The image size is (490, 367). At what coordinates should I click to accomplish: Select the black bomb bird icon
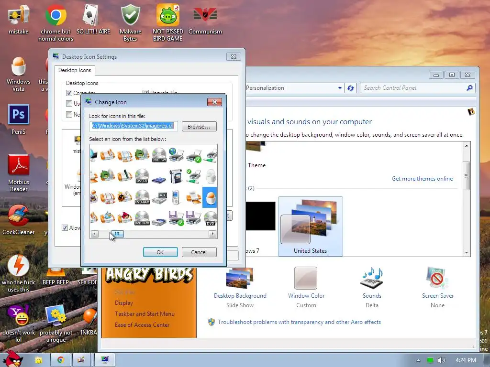(125, 197)
